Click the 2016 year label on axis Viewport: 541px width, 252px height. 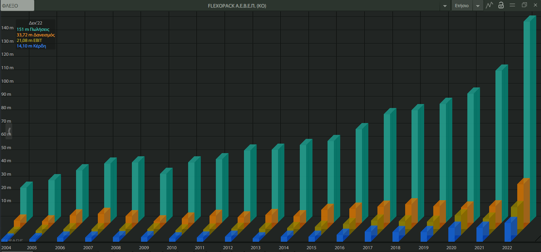coord(339,247)
